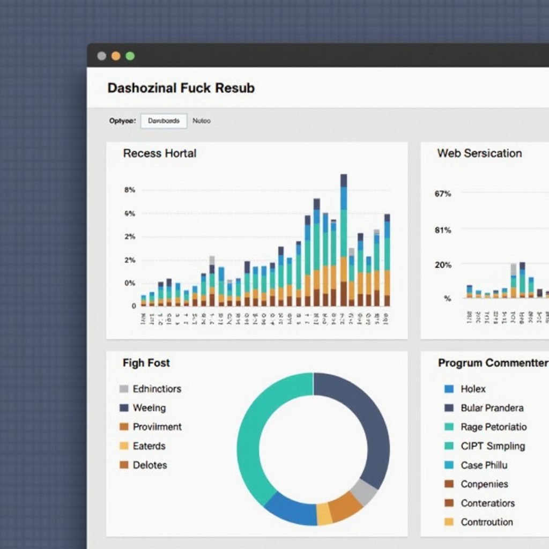Click the green macOS maximize window button
The image size is (549, 549).
(130, 56)
